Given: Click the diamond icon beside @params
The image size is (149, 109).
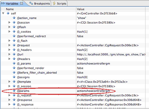Looking at the screenshot, I should point(14,91).
